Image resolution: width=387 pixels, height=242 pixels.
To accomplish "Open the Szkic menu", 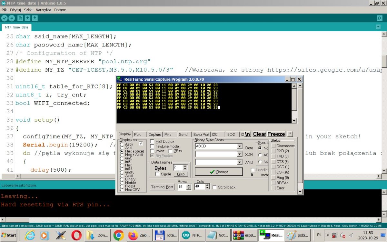I will (x=28, y=10).
